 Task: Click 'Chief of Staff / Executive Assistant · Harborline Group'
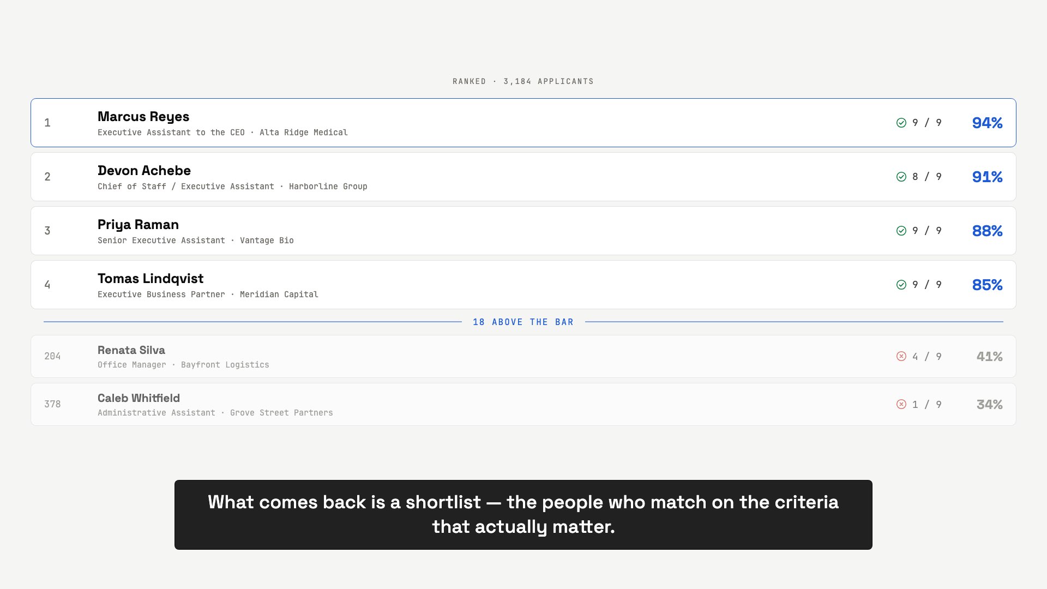(x=232, y=187)
